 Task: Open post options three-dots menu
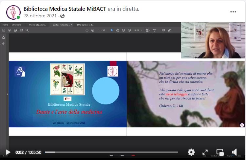pyautogui.click(x=233, y=12)
